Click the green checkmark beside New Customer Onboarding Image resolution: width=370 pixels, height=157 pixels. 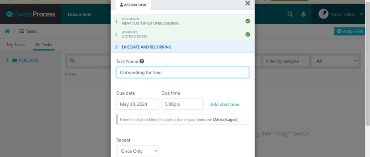click(248, 21)
